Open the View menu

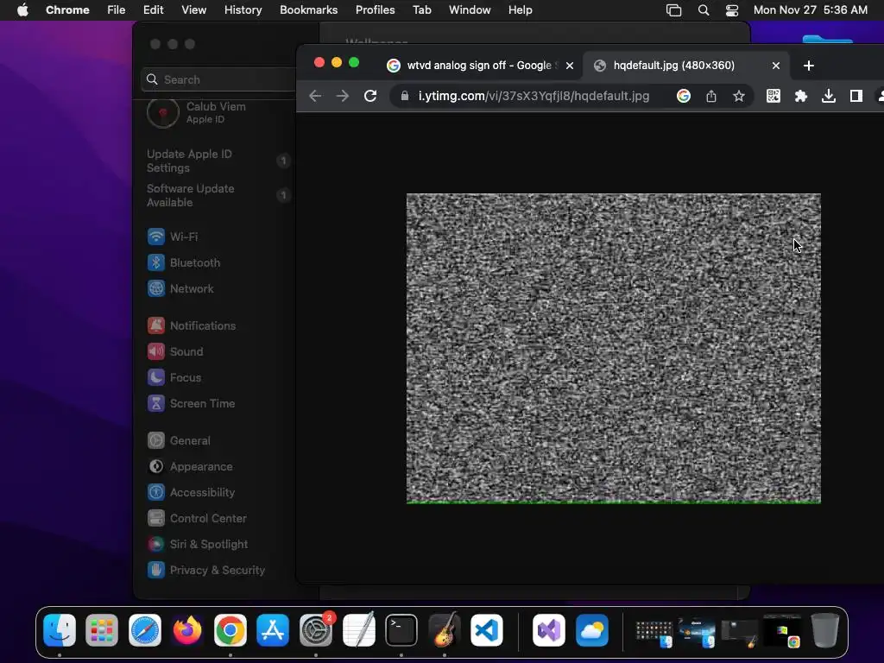pyautogui.click(x=193, y=10)
